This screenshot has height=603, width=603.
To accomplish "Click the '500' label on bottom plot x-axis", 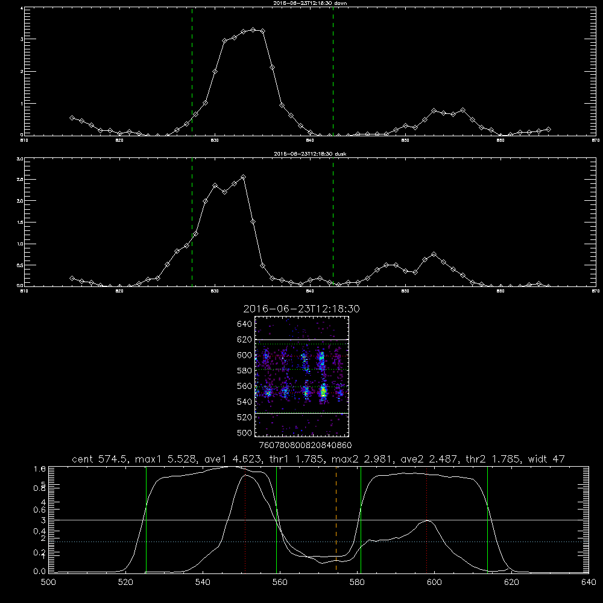I will click(48, 582).
